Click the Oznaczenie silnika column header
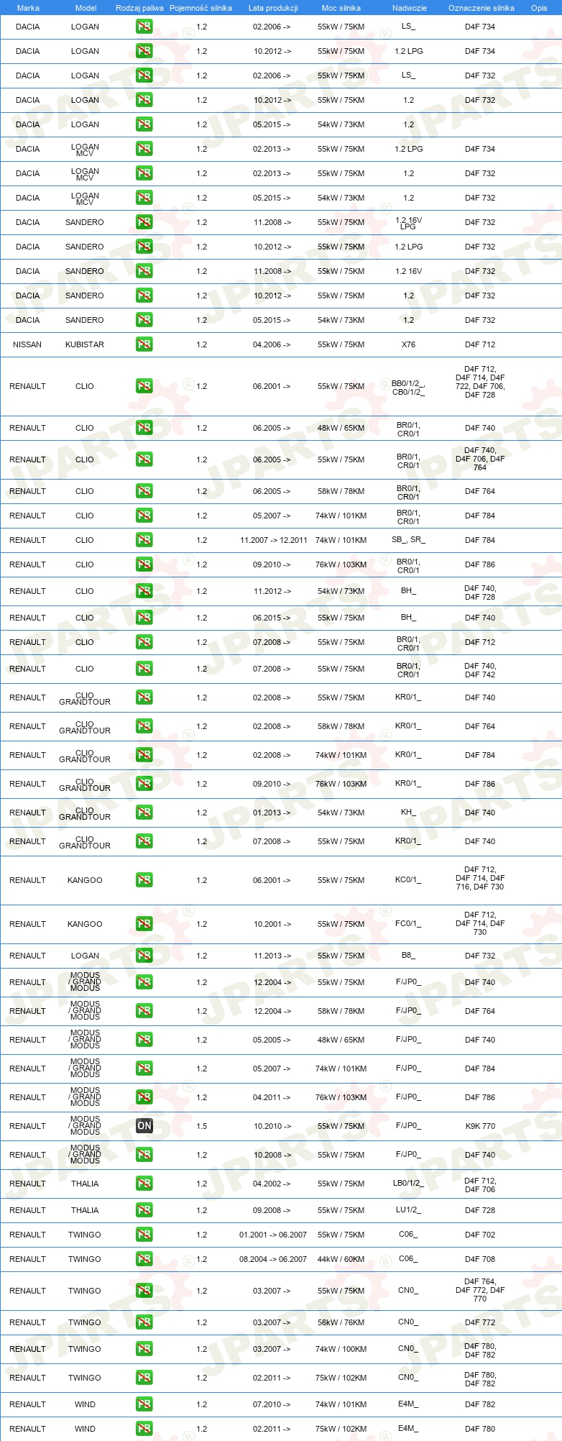562x1441 pixels. (x=482, y=8)
